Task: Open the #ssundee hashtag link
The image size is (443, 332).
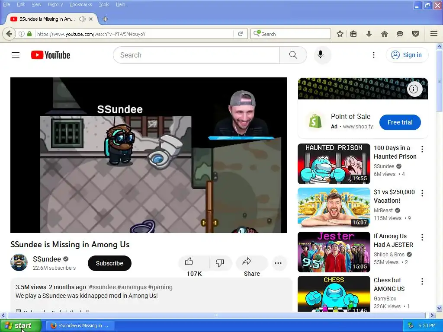Action: pos(102,287)
